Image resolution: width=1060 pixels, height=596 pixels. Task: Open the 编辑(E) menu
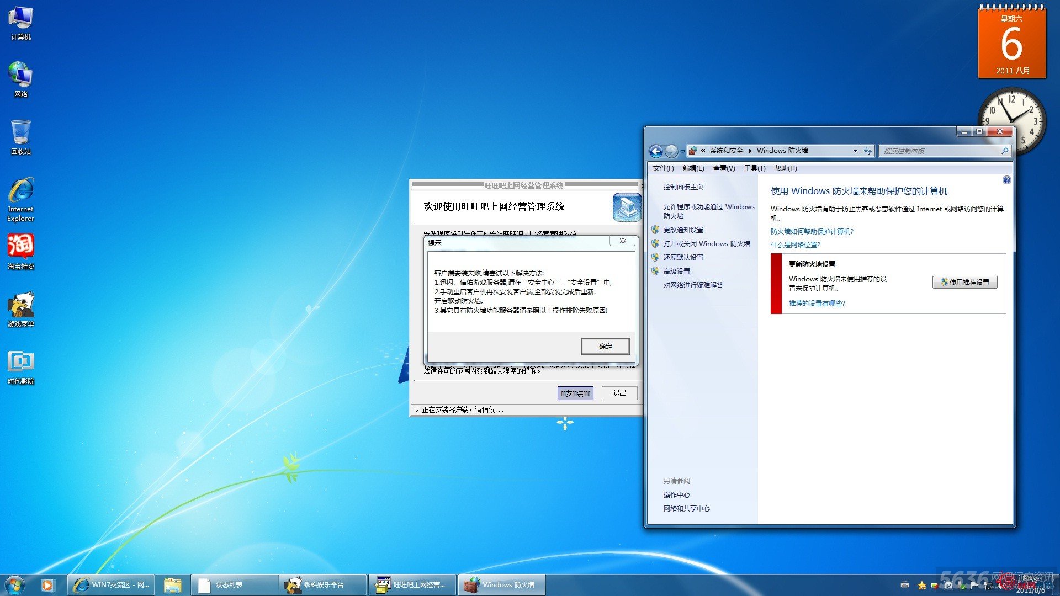click(693, 168)
